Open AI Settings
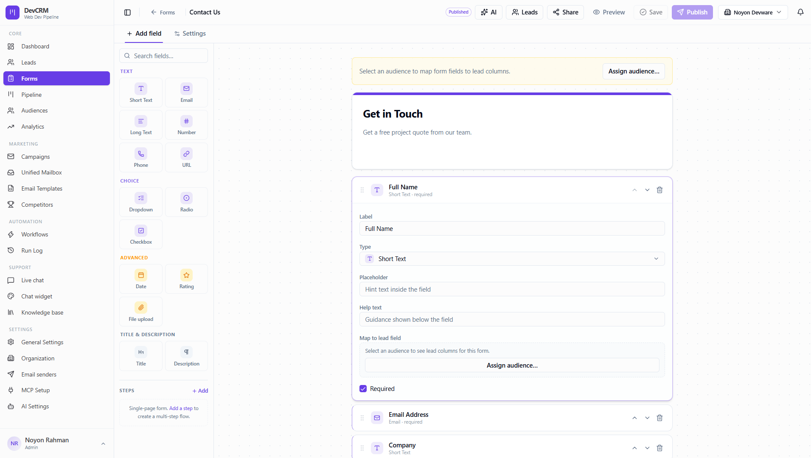This screenshot has width=811, height=458. (x=56, y=406)
